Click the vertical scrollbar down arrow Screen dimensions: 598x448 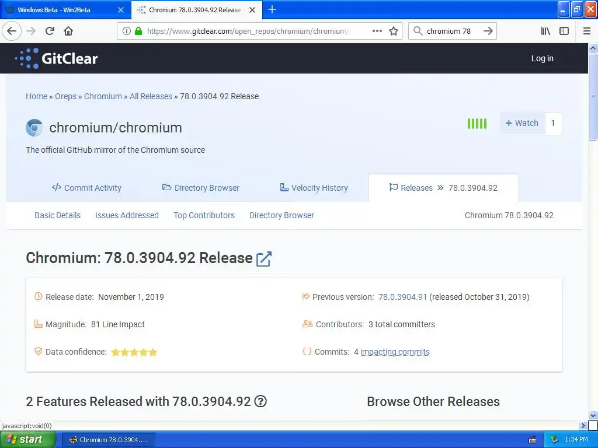click(x=593, y=415)
